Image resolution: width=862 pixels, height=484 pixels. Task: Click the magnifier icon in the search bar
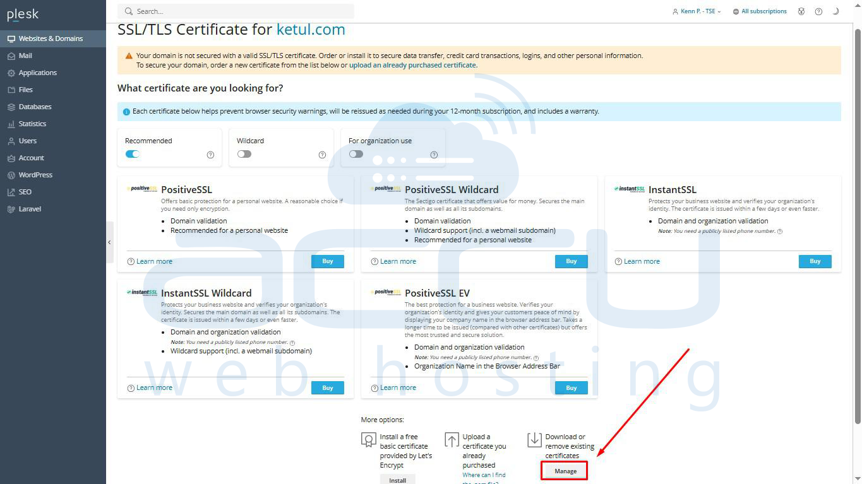pos(129,11)
